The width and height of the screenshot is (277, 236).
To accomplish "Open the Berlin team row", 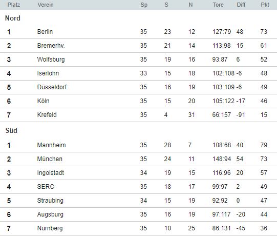I will click(x=138, y=32).
